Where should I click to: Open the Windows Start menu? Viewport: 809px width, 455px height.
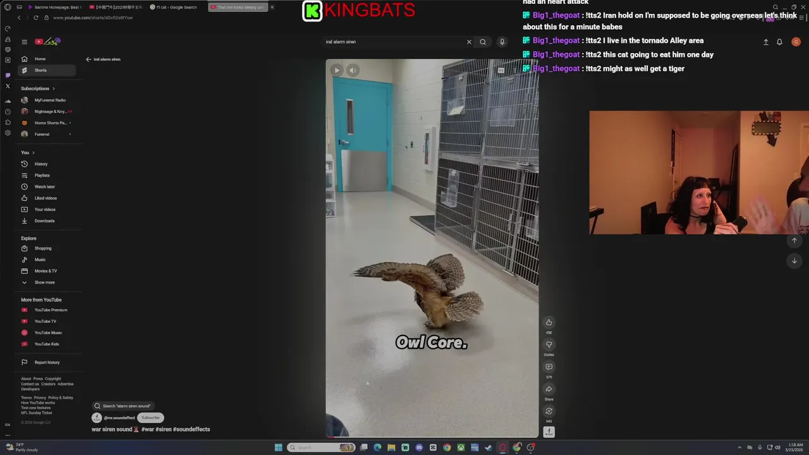(x=278, y=447)
